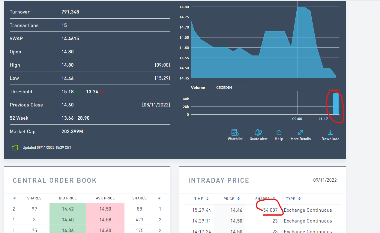Click the 14.40 bid price cell
Screen dimensions: 380x233
point(68,220)
